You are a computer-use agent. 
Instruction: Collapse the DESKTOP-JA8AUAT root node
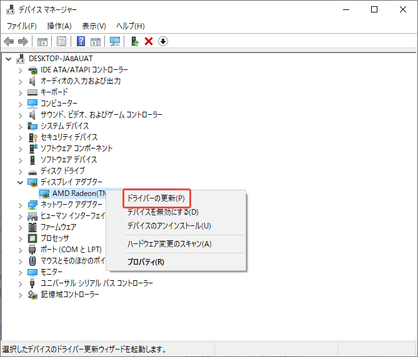pyautogui.click(x=9, y=59)
